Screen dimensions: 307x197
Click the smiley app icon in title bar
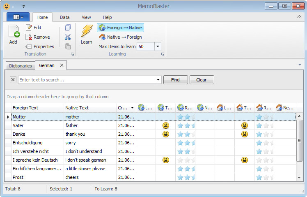coord(7,6)
